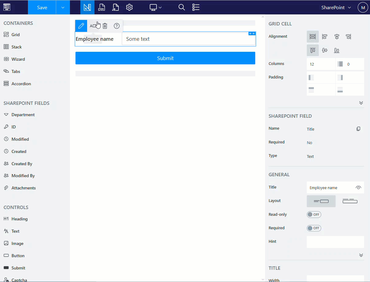Screen dimensions: 370x282
Task: Click the help question mark icon
Action: point(117,26)
